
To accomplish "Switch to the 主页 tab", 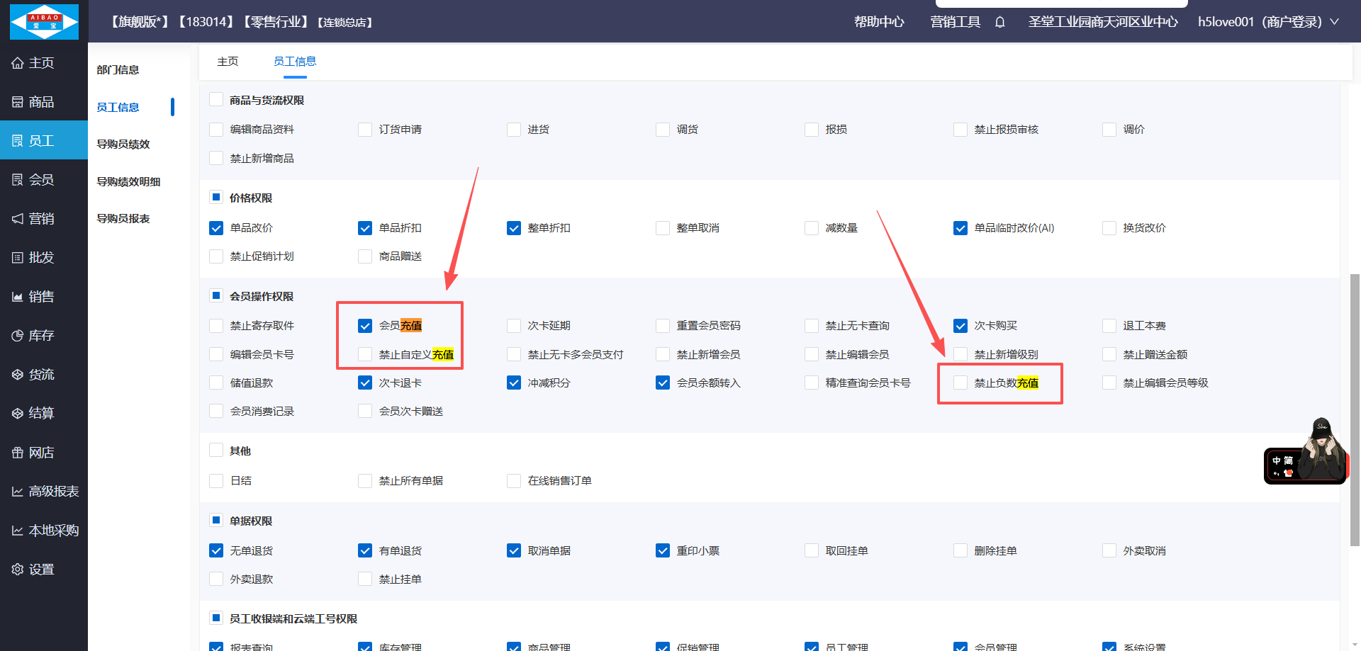I will [x=228, y=62].
